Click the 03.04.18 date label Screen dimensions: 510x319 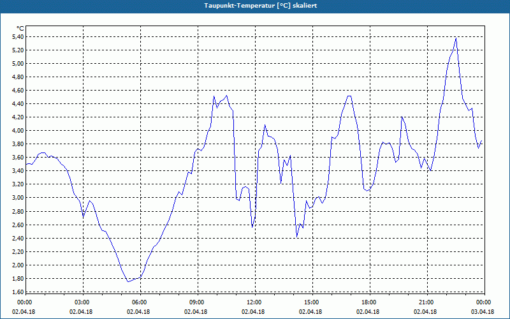(x=483, y=311)
